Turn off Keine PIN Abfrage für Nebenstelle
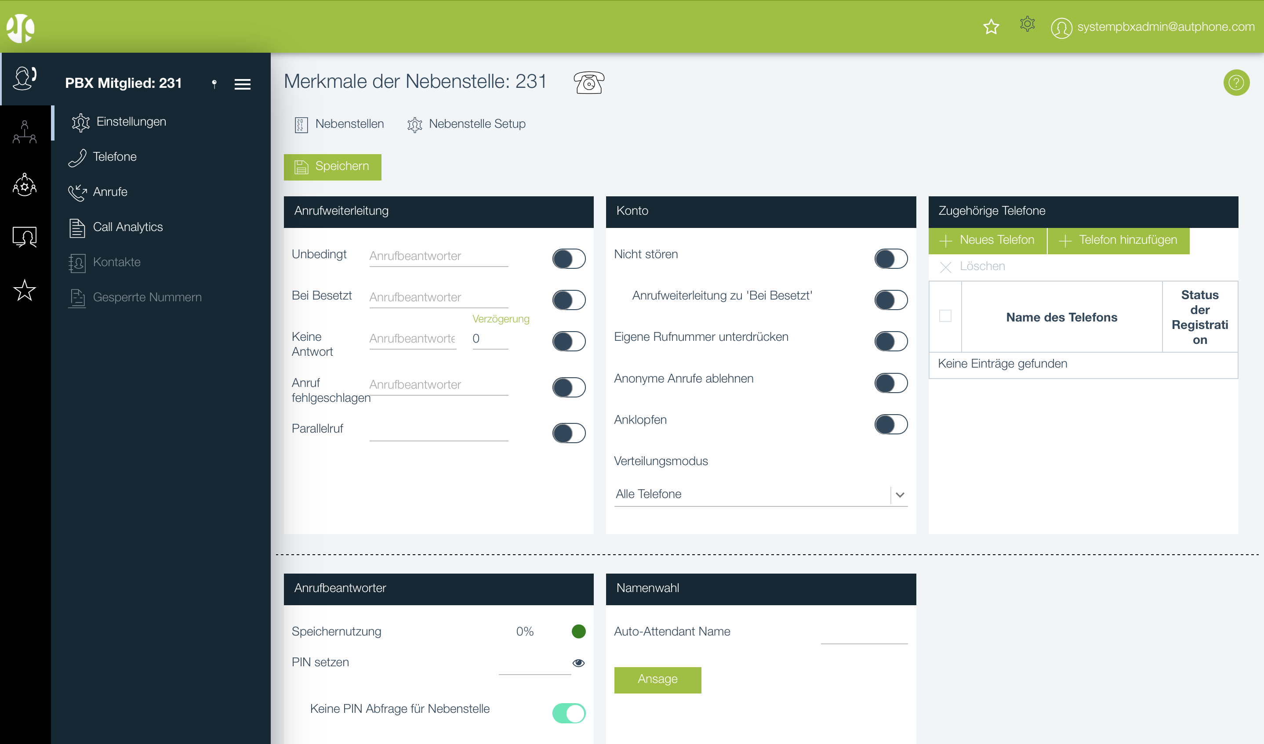Viewport: 1264px width, 744px height. pos(568,713)
